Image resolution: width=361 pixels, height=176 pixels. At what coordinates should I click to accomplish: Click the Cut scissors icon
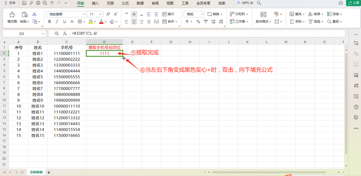click(34, 14)
